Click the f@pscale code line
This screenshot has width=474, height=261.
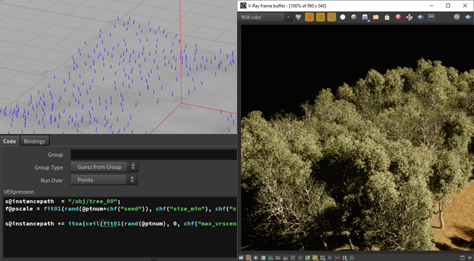121,209
